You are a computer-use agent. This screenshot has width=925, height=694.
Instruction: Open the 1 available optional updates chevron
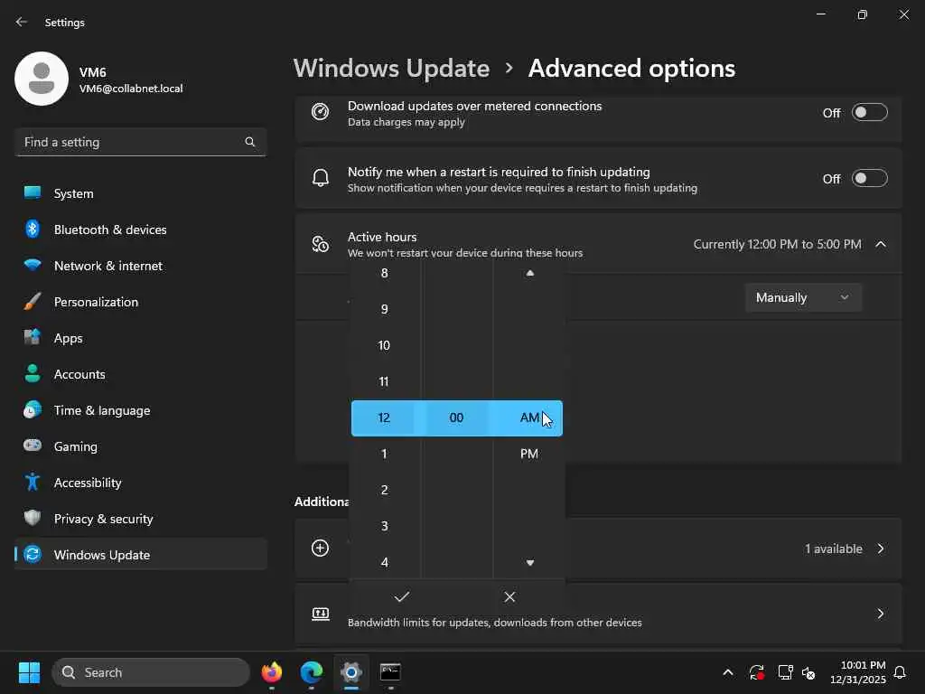pos(880,549)
